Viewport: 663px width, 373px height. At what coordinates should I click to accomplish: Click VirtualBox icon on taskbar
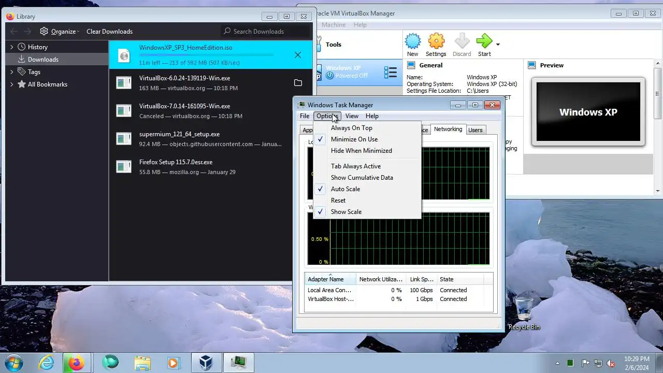(207, 363)
